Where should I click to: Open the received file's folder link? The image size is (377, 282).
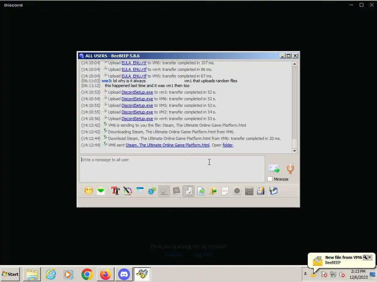pyautogui.click(x=228, y=145)
